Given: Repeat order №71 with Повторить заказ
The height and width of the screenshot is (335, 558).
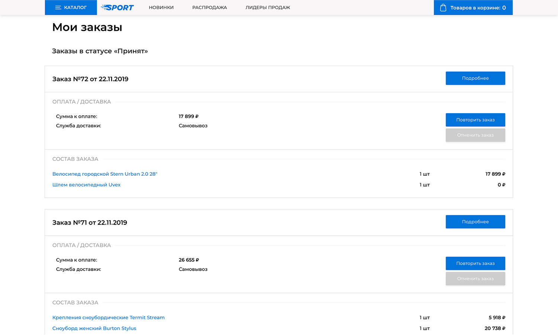Looking at the screenshot, I should (475, 264).
